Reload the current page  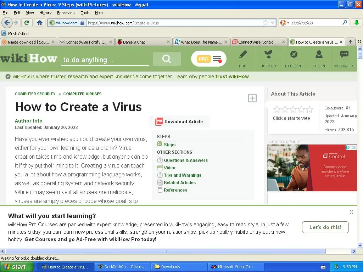(27, 23)
